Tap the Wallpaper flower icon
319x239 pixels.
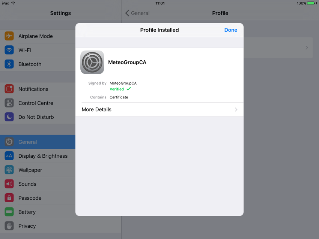[9, 170]
